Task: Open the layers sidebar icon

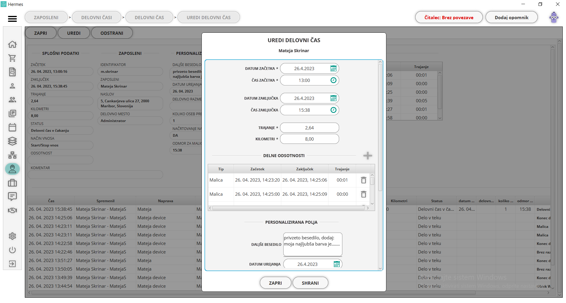Action: click(x=12, y=141)
